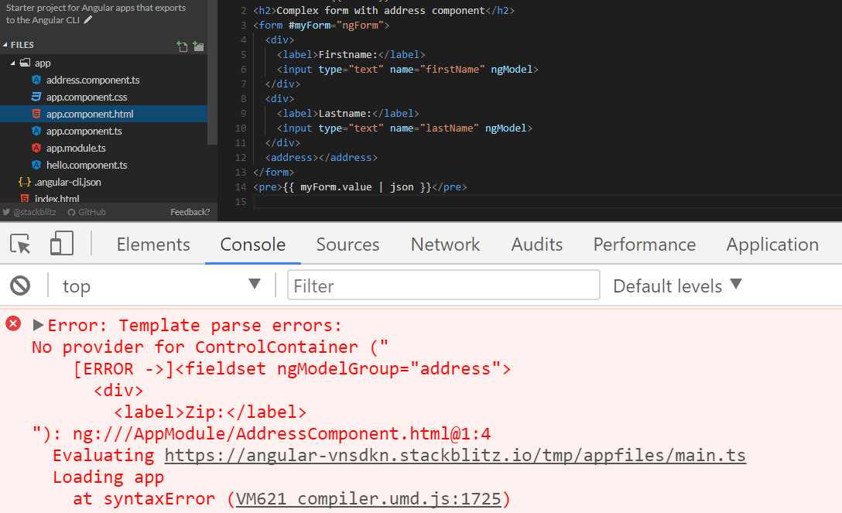Switch to the Network tab
The height and width of the screenshot is (513, 842).
click(x=445, y=244)
